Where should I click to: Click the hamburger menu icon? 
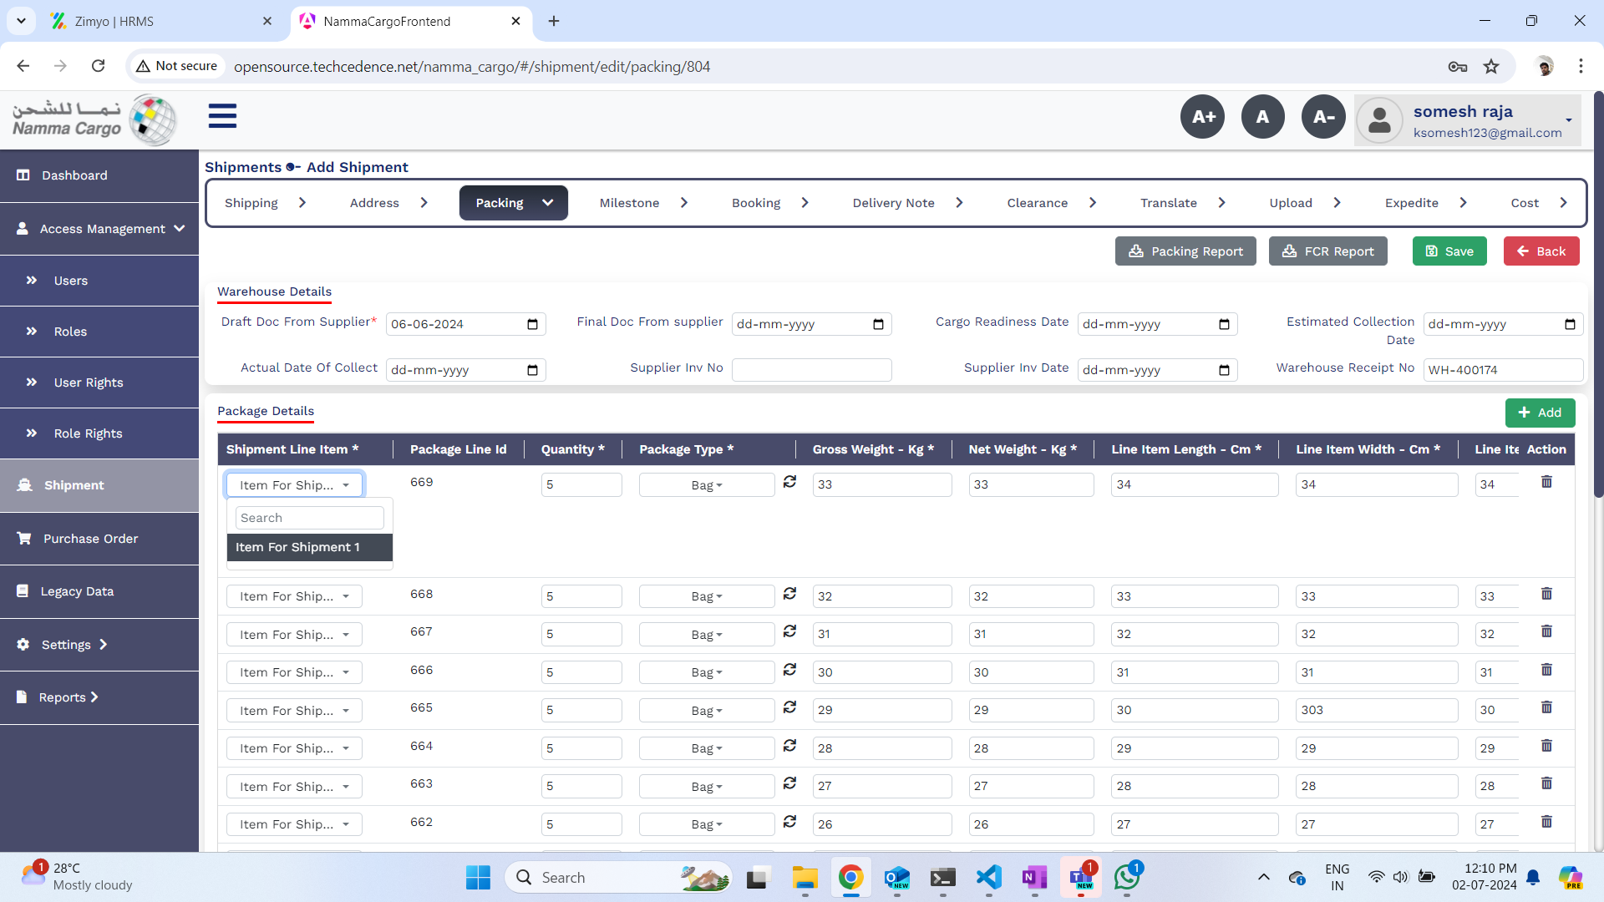coord(222,116)
